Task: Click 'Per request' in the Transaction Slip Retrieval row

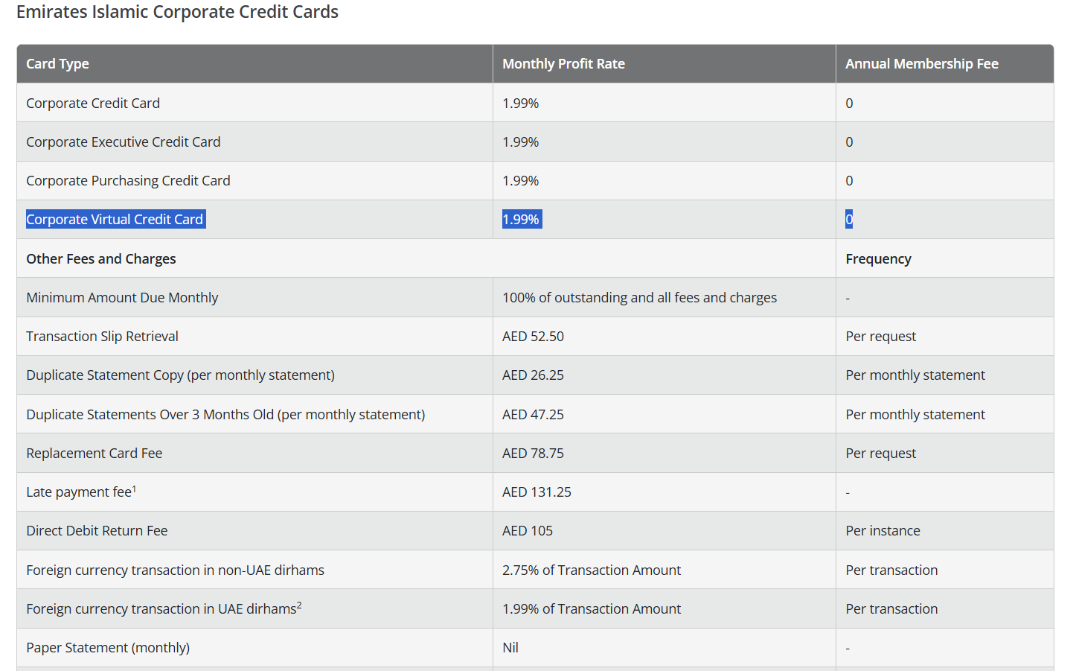Action: click(x=880, y=337)
